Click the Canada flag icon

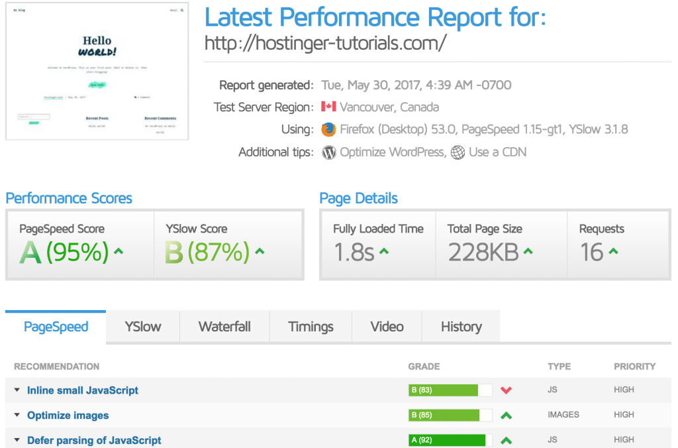pos(328,107)
